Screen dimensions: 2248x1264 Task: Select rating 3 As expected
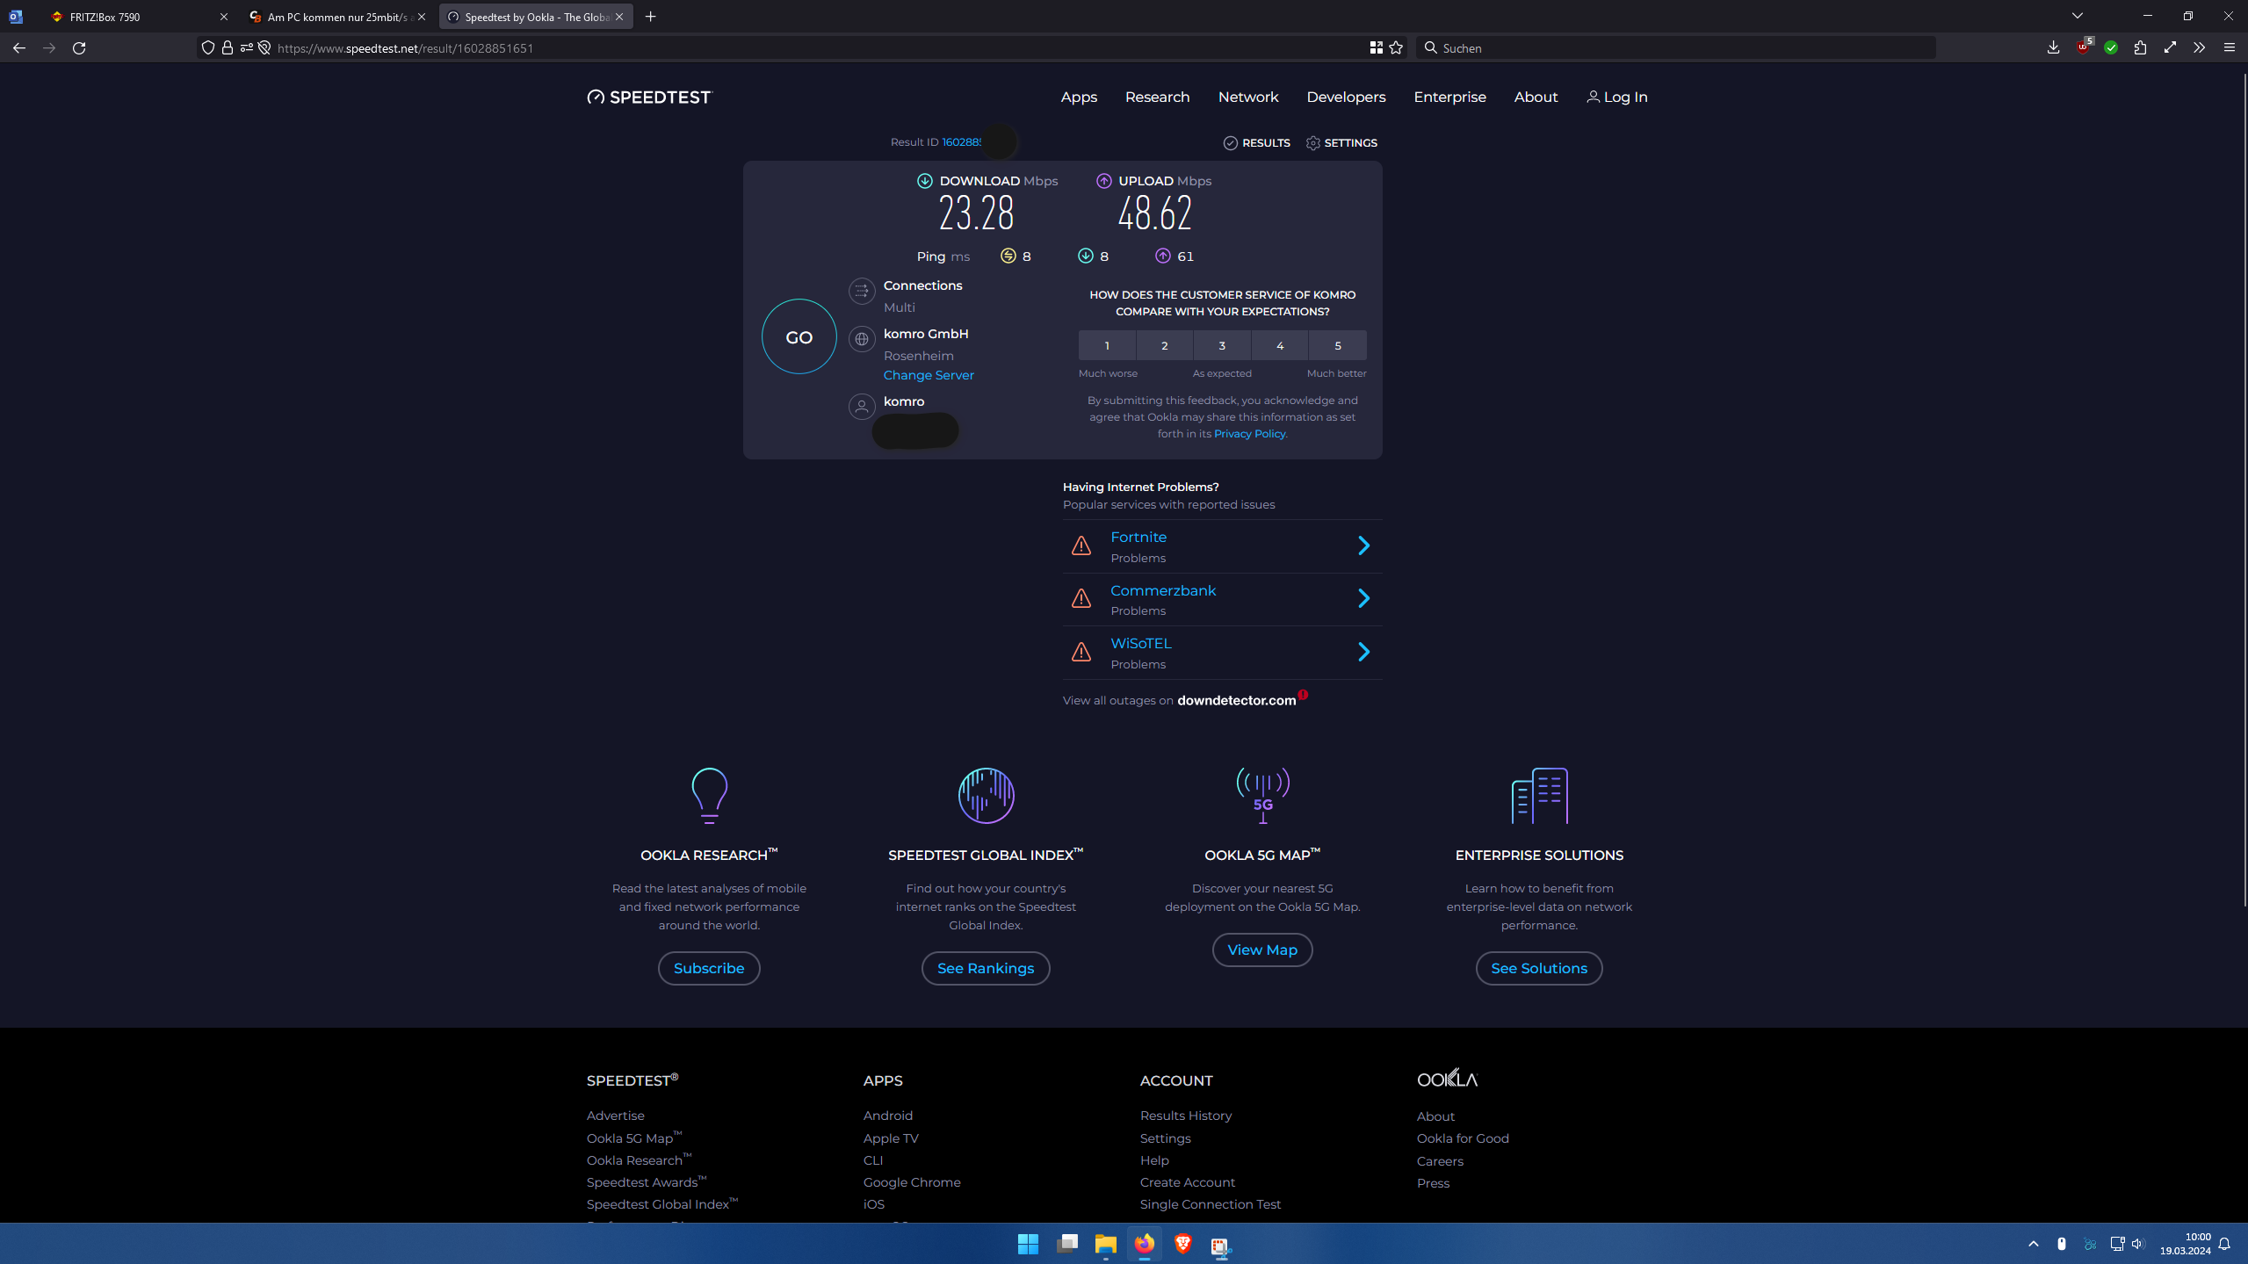[1221, 345]
